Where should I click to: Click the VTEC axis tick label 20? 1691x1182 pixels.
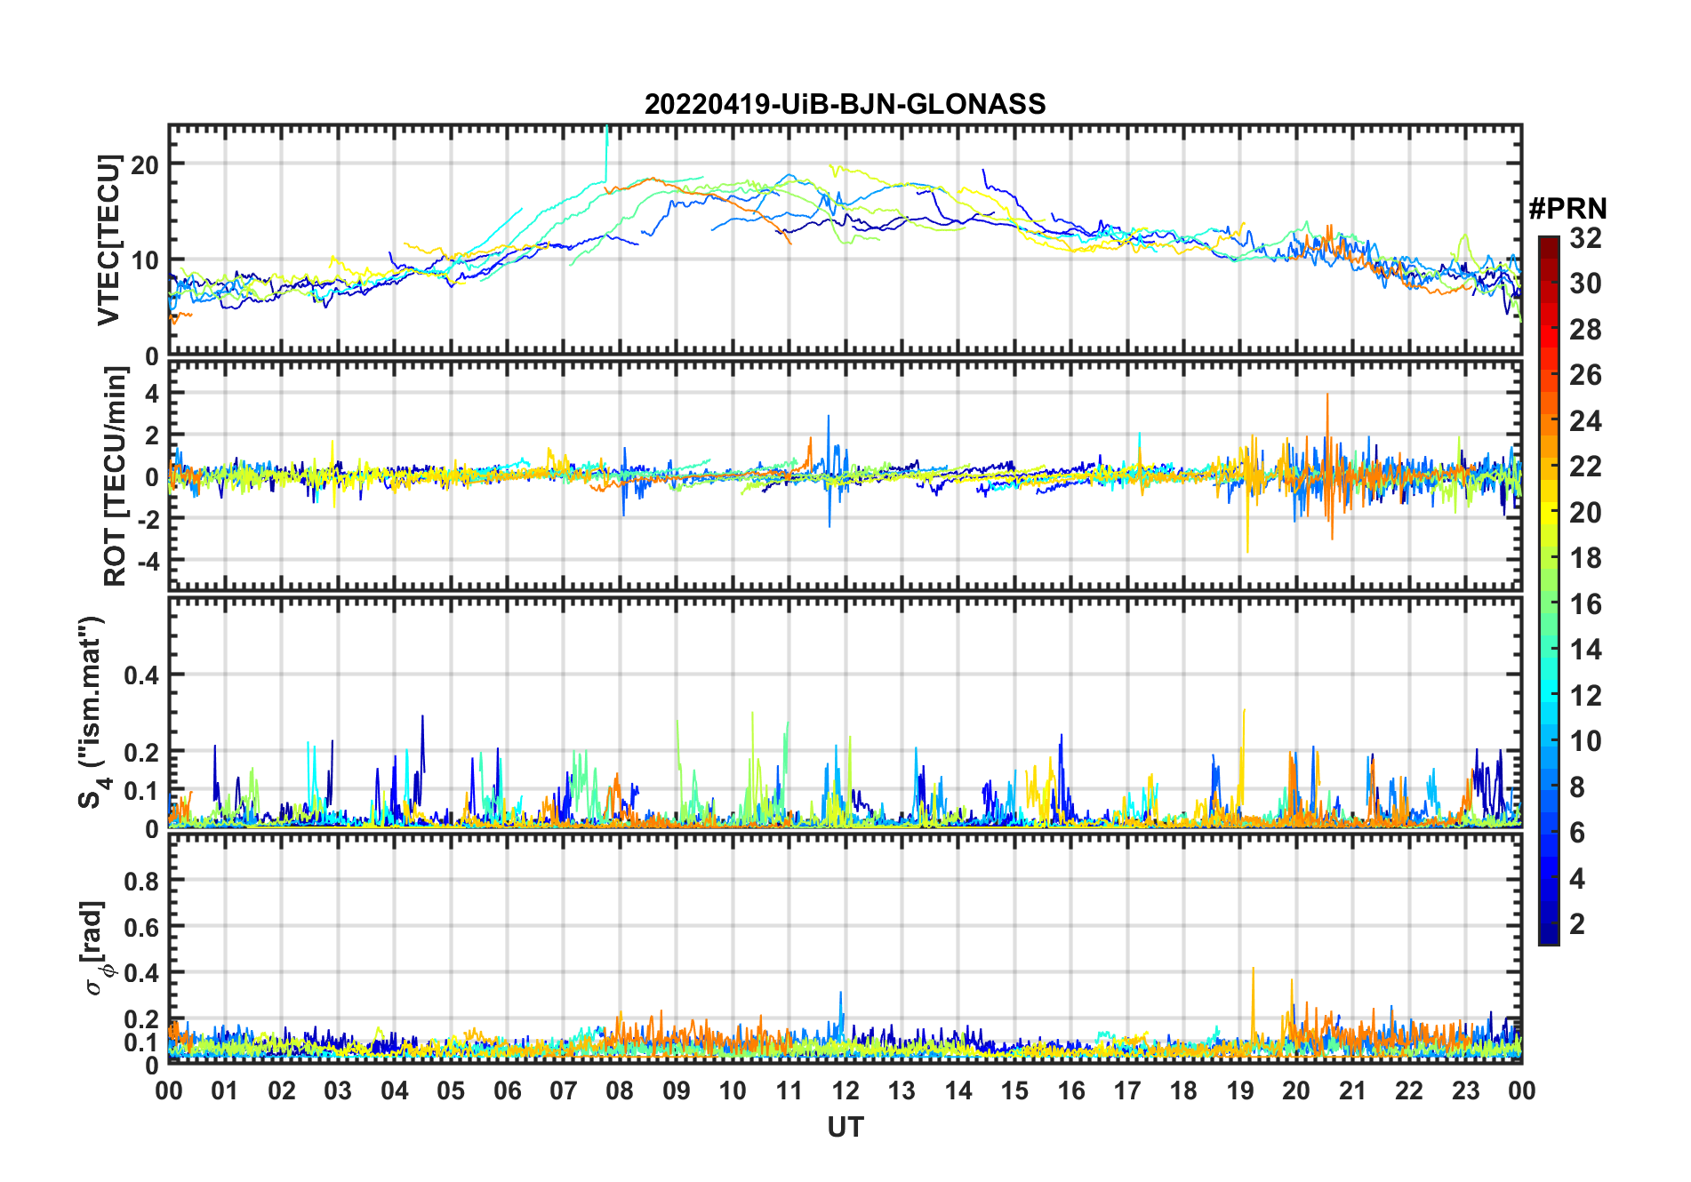(x=145, y=164)
